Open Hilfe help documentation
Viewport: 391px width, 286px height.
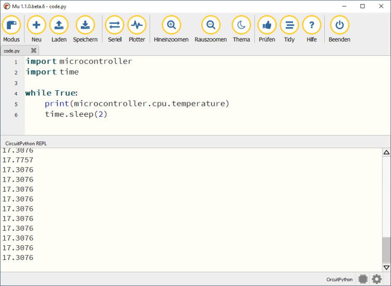coord(312,25)
